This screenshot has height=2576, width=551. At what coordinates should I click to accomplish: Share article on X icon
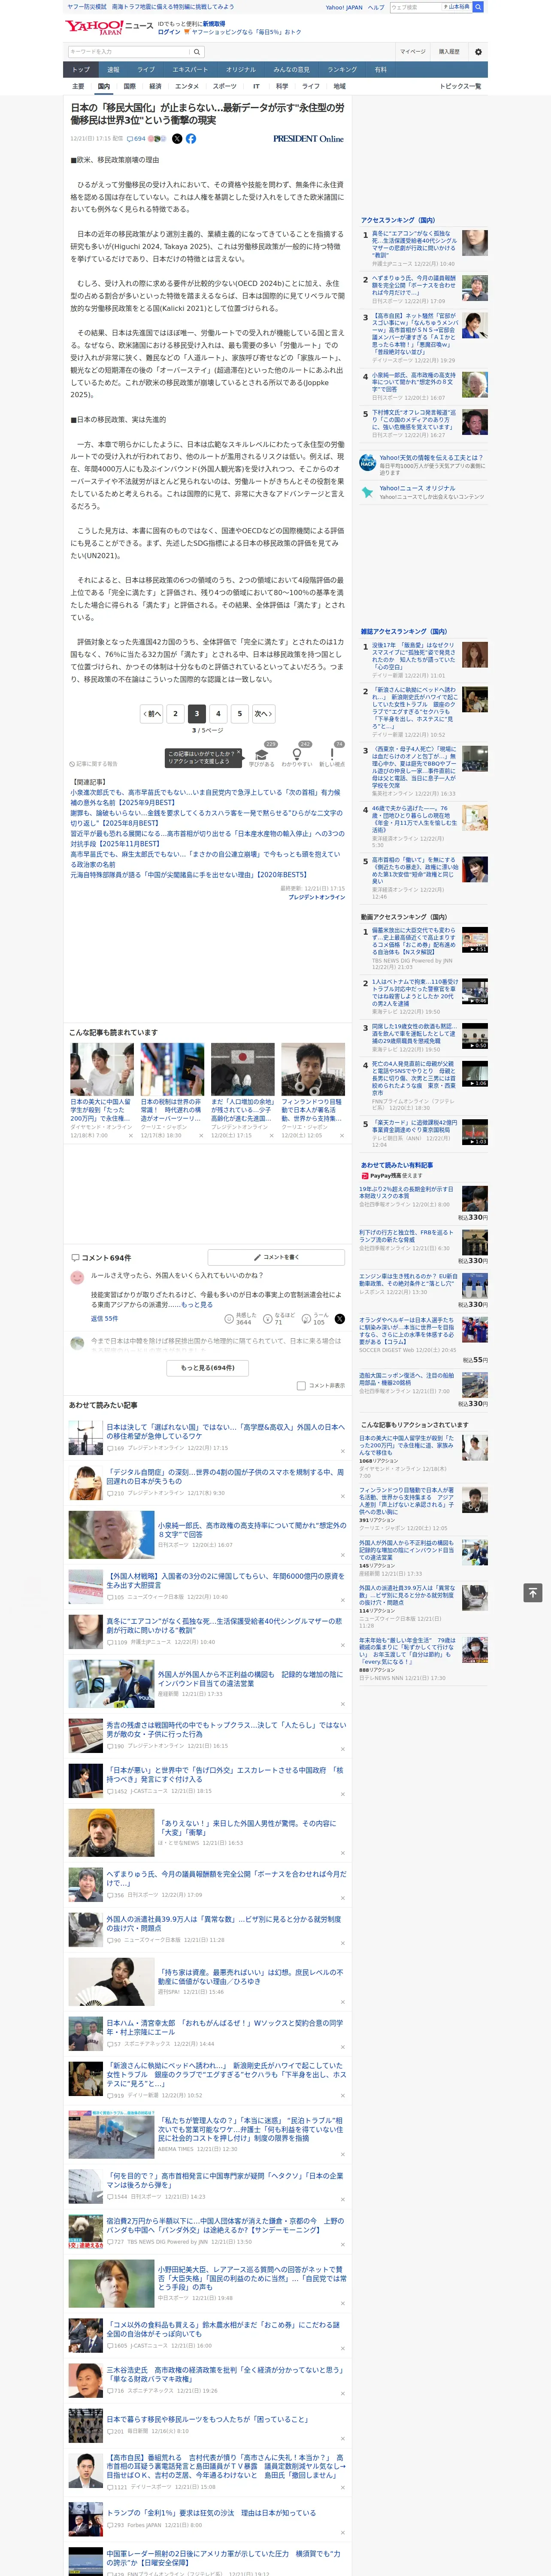[x=177, y=139]
